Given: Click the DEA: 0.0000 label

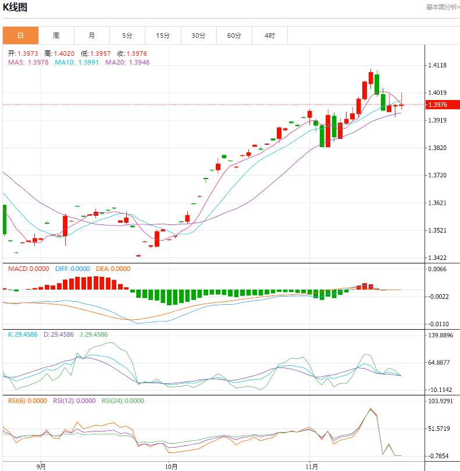Looking at the screenshot, I should tap(113, 269).
